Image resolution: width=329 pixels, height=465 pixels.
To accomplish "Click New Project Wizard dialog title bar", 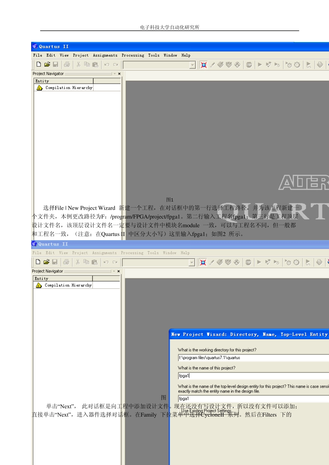I will coord(249,335).
